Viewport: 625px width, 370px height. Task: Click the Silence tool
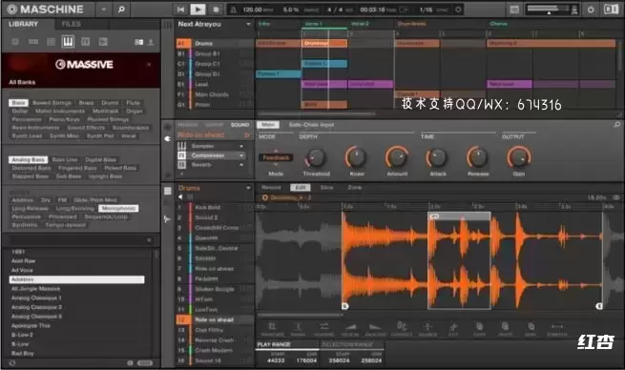coord(427,329)
